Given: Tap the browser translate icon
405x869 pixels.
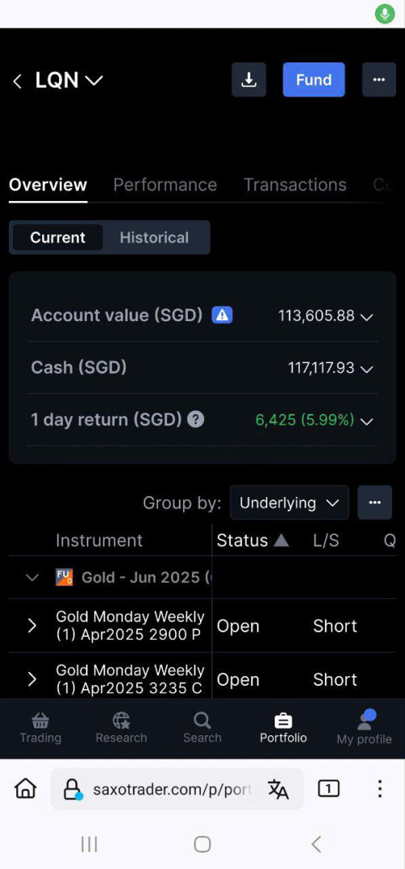Looking at the screenshot, I should tap(278, 789).
